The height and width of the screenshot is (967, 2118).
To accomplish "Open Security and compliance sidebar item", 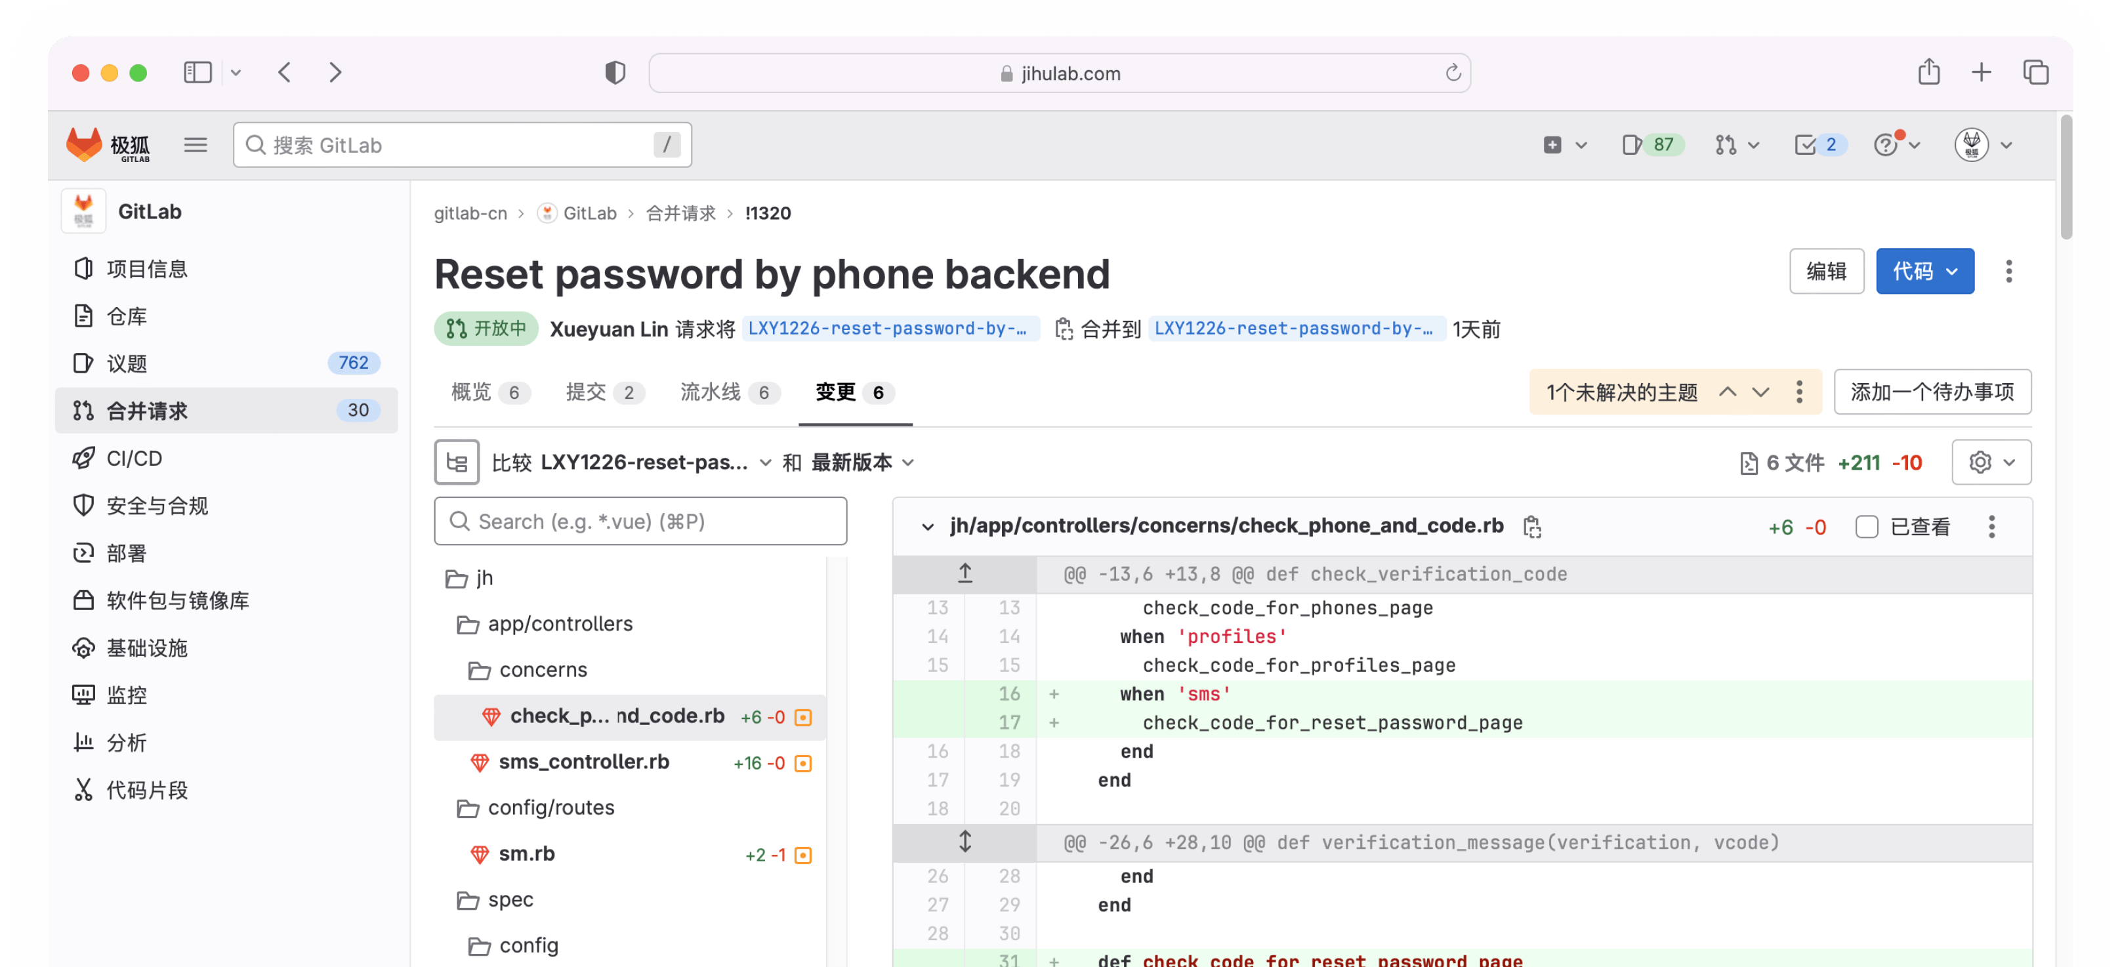I will click(225, 506).
